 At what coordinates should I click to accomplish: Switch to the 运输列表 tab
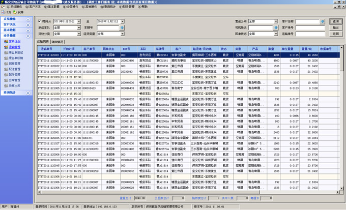coord(43,42)
